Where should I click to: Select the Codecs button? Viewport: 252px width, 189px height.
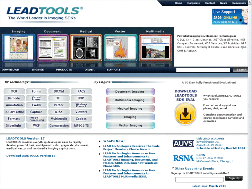coord(81,119)
